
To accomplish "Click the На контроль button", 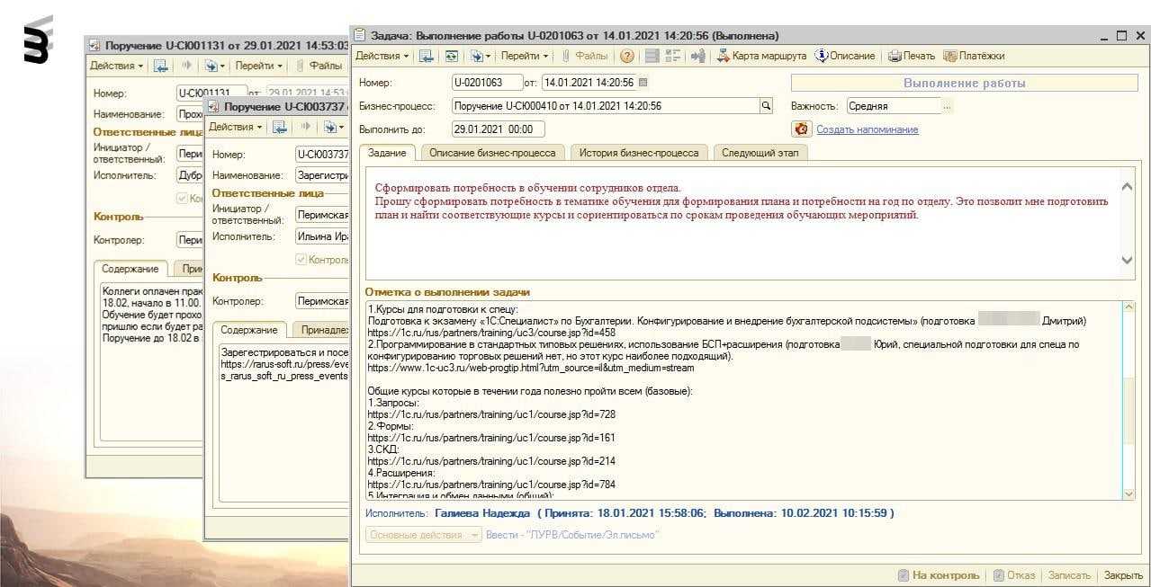I will (x=938, y=575).
